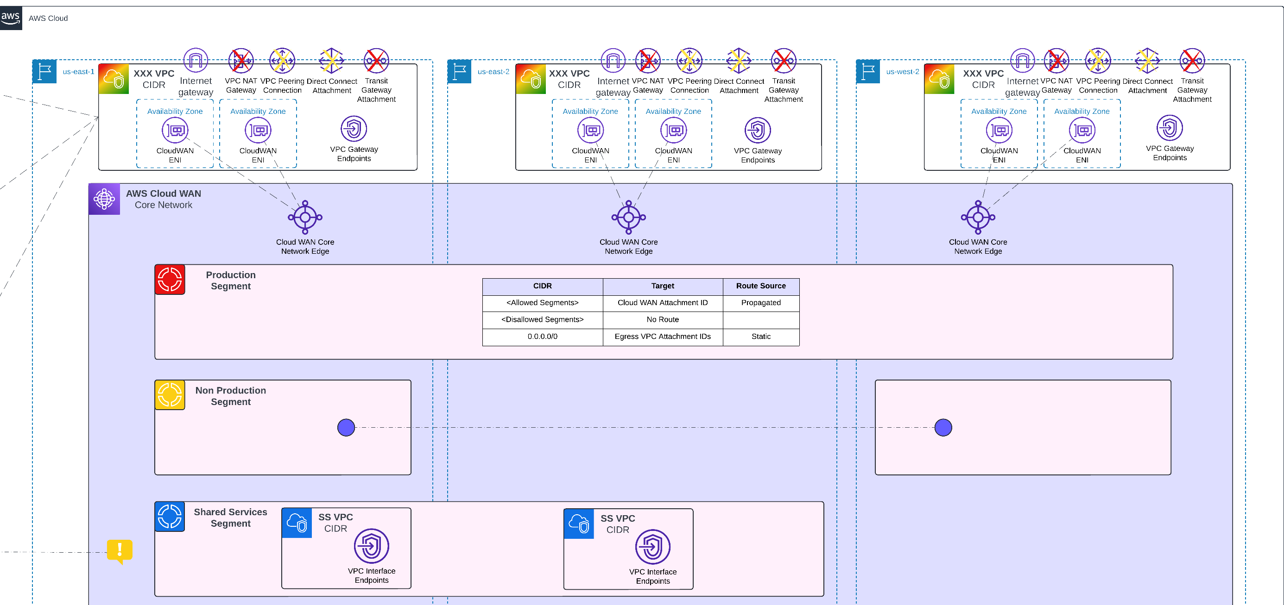Select the Target table header cell
The image size is (1284, 605).
[x=663, y=287]
